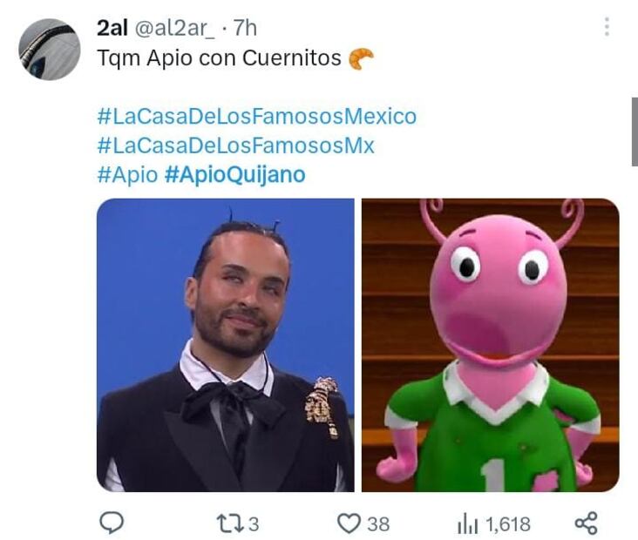
Task: Follow the #Apio hashtag link
Action: coord(128,175)
